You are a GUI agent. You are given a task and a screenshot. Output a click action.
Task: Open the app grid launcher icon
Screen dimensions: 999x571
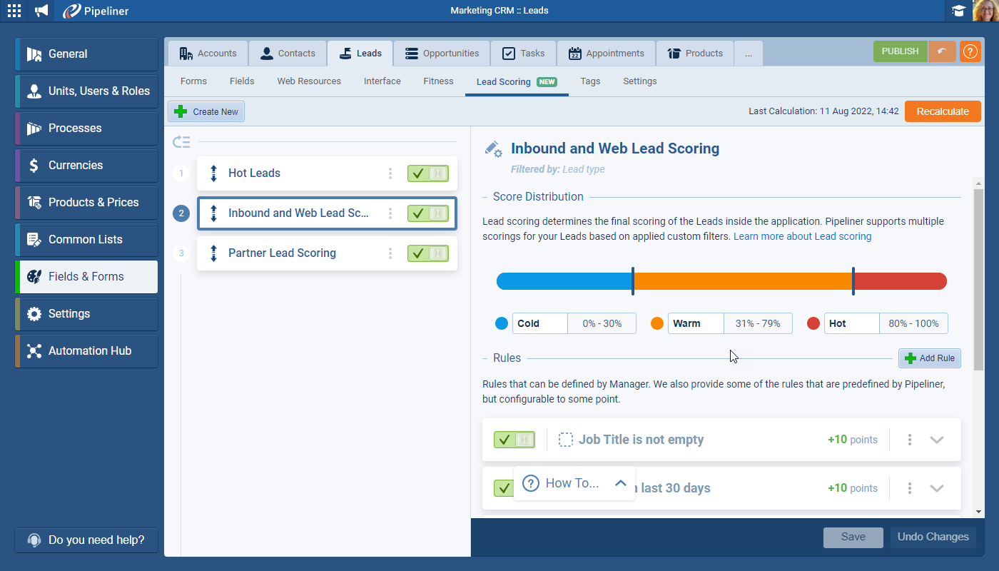coord(14,11)
